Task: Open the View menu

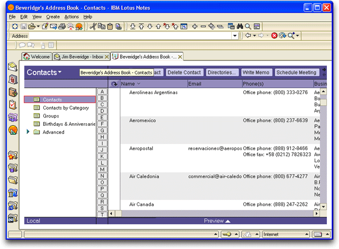Action: [x=37, y=17]
